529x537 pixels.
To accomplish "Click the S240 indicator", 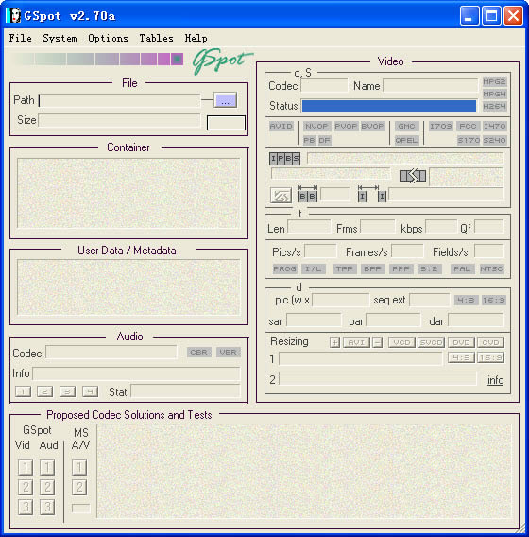I will point(494,141).
